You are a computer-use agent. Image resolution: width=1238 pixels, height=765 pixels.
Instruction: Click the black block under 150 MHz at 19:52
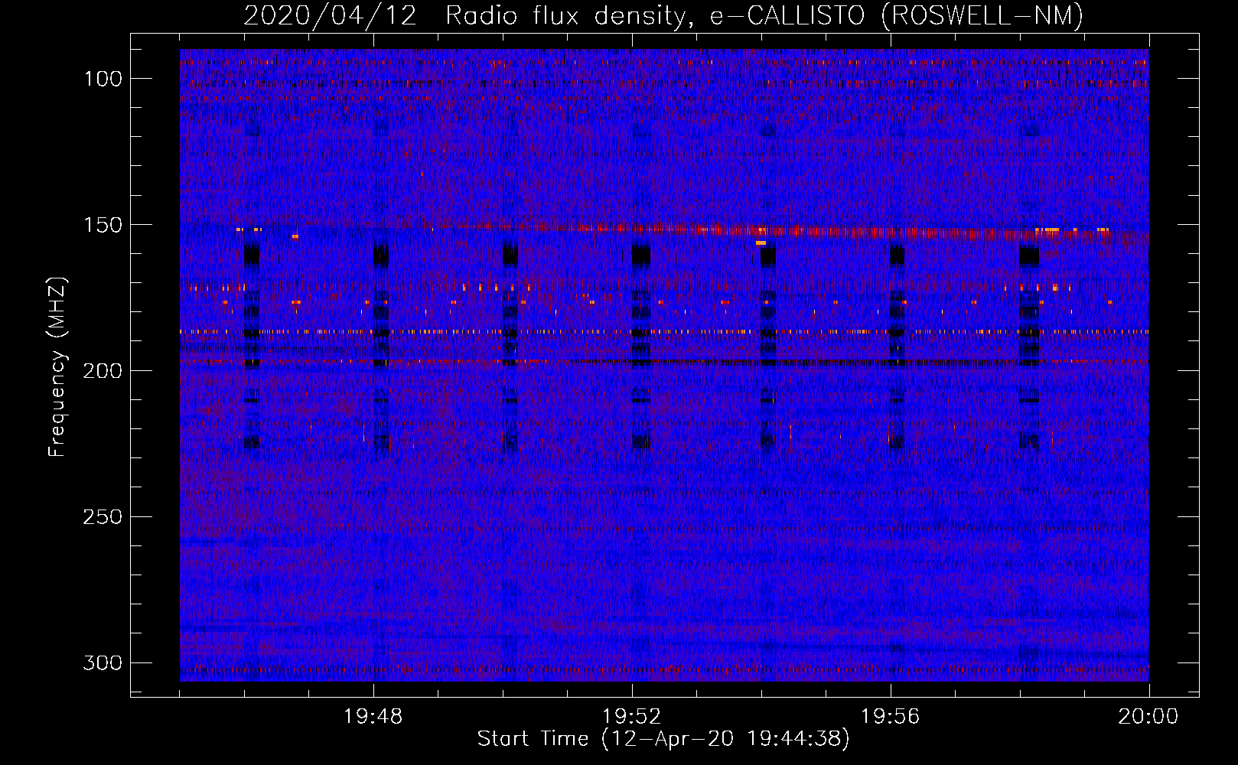tap(641, 255)
